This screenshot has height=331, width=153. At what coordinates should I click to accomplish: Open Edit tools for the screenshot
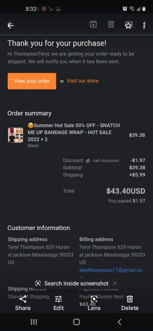pyautogui.click(x=58, y=303)
